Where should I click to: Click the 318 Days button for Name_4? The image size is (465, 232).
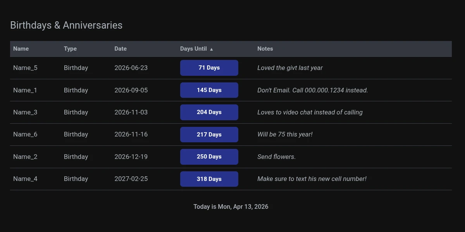tap(209, 179)
